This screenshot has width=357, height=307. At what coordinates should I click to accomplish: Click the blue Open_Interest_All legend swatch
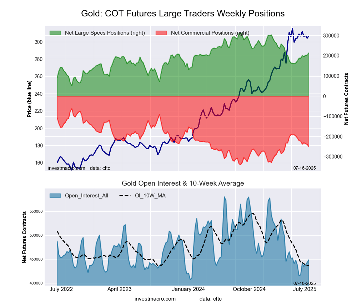(x=55, y=195)
